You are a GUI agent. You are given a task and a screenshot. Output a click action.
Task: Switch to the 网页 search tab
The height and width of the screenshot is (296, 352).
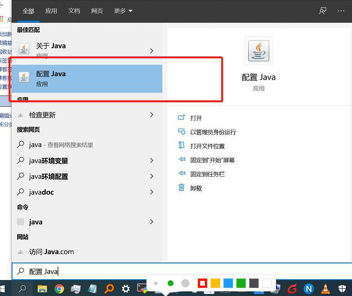(97, 11)
